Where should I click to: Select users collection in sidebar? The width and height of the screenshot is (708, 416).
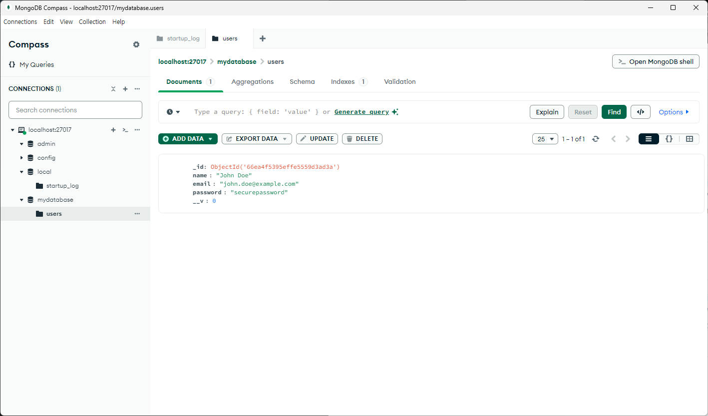coord(54,214)
